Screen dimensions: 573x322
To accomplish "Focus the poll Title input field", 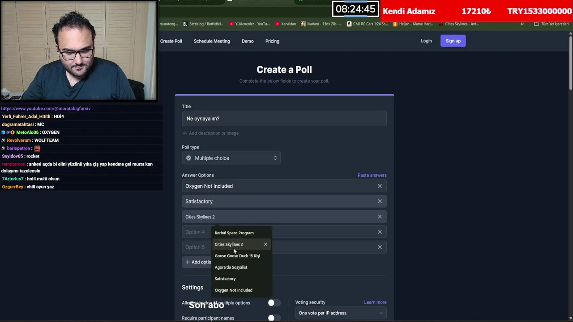I will tap(284, 119).
